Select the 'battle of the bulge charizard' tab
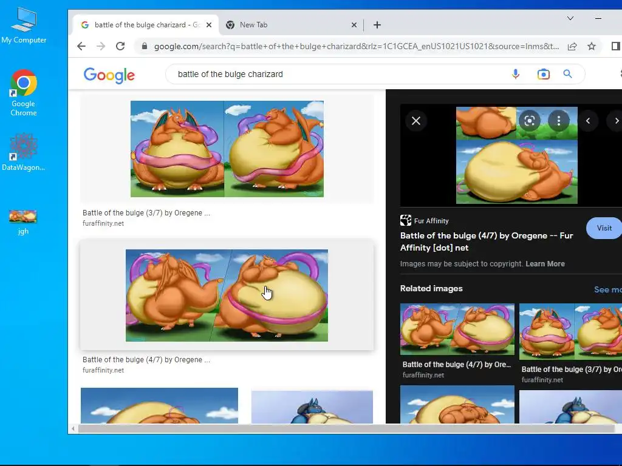Viewport: 622px width, 466px height. (146, 25)
